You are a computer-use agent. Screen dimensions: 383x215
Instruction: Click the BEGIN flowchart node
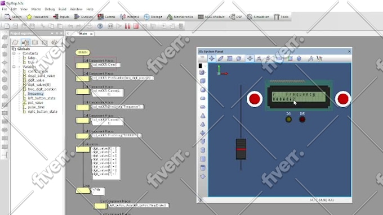pyautogui.click(x=83, y=52)
